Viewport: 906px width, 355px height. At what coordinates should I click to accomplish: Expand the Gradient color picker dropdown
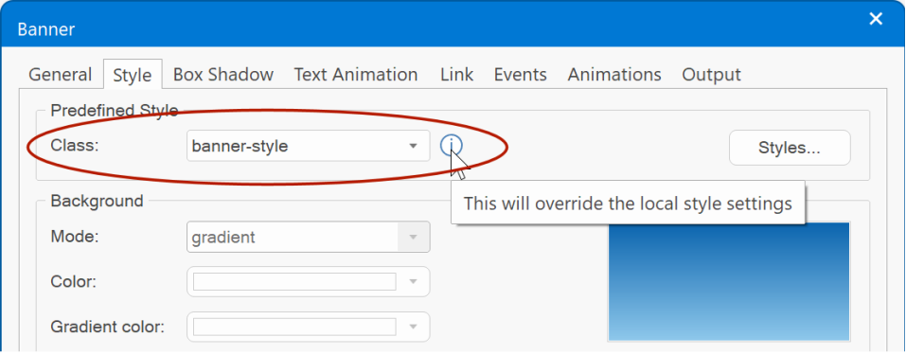coord(413,327)
